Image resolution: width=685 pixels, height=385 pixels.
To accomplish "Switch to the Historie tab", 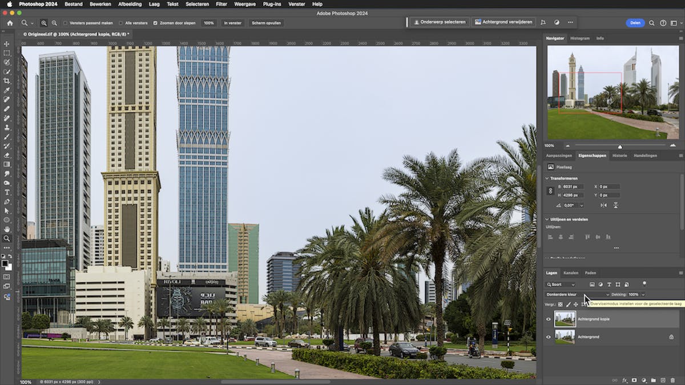I will pyautogui.click(x=619, y=155).
